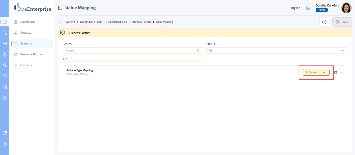
Task: Open Dashboard in the side menu
Action: click(27, 22)
